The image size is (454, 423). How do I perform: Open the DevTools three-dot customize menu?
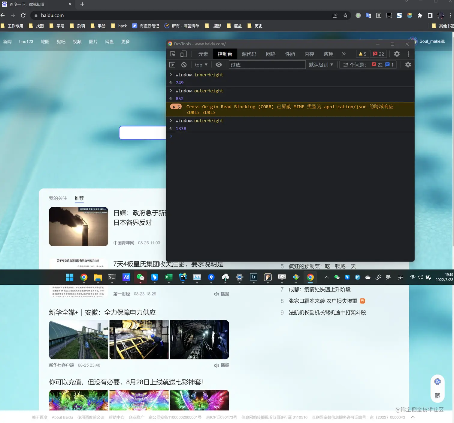pyautogui.click(x=408, y=54)
